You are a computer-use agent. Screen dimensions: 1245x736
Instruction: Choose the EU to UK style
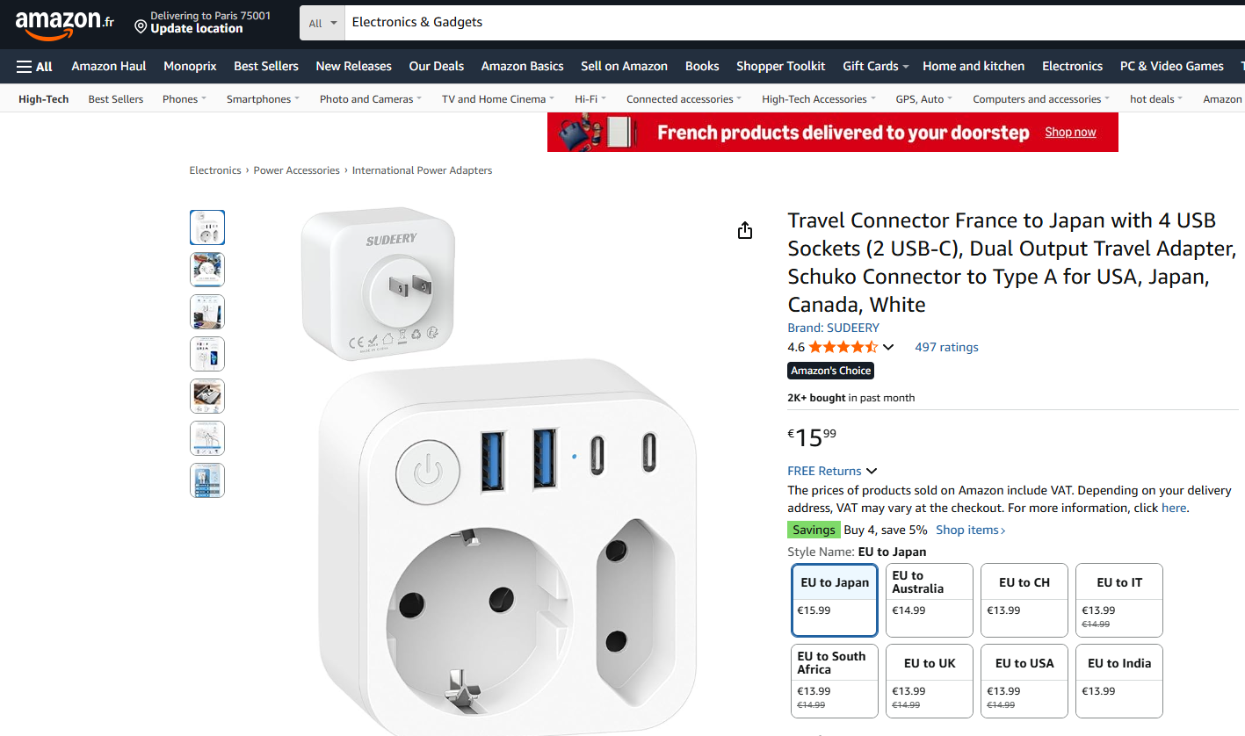[x=929, y=681]
